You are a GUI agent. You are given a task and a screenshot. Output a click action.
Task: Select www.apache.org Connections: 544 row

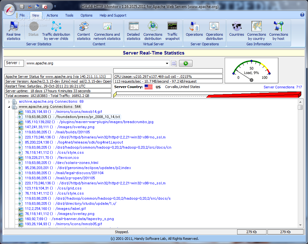50,107
